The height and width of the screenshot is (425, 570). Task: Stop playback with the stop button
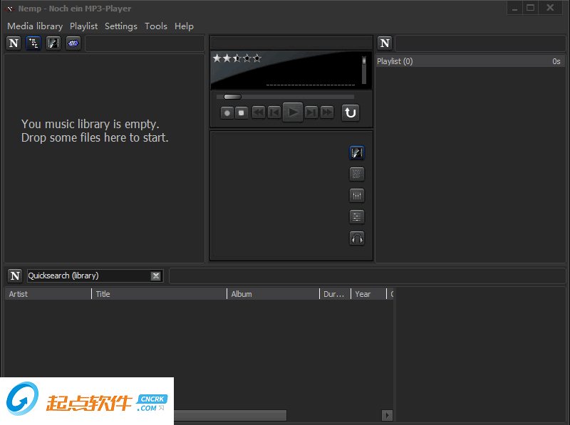(x=242, y=112)
